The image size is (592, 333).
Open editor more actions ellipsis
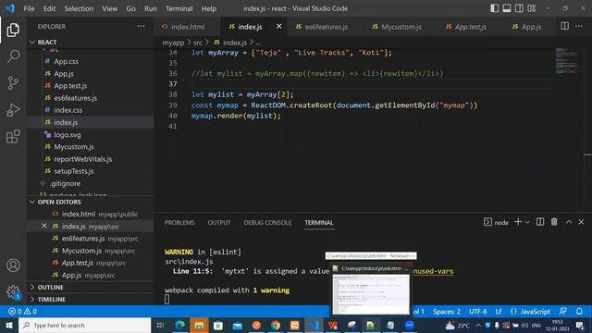[x=579, y=26]
